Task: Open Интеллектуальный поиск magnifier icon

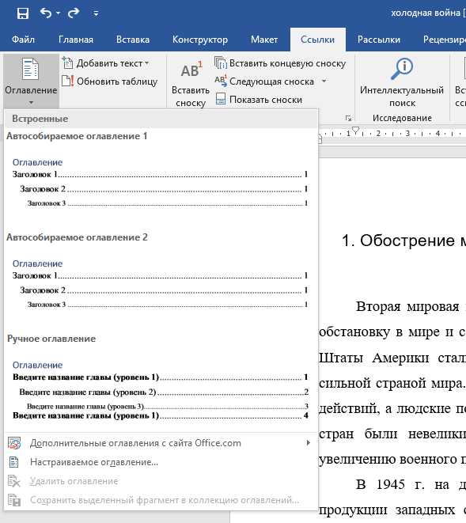Action: (x=402, y=69)
